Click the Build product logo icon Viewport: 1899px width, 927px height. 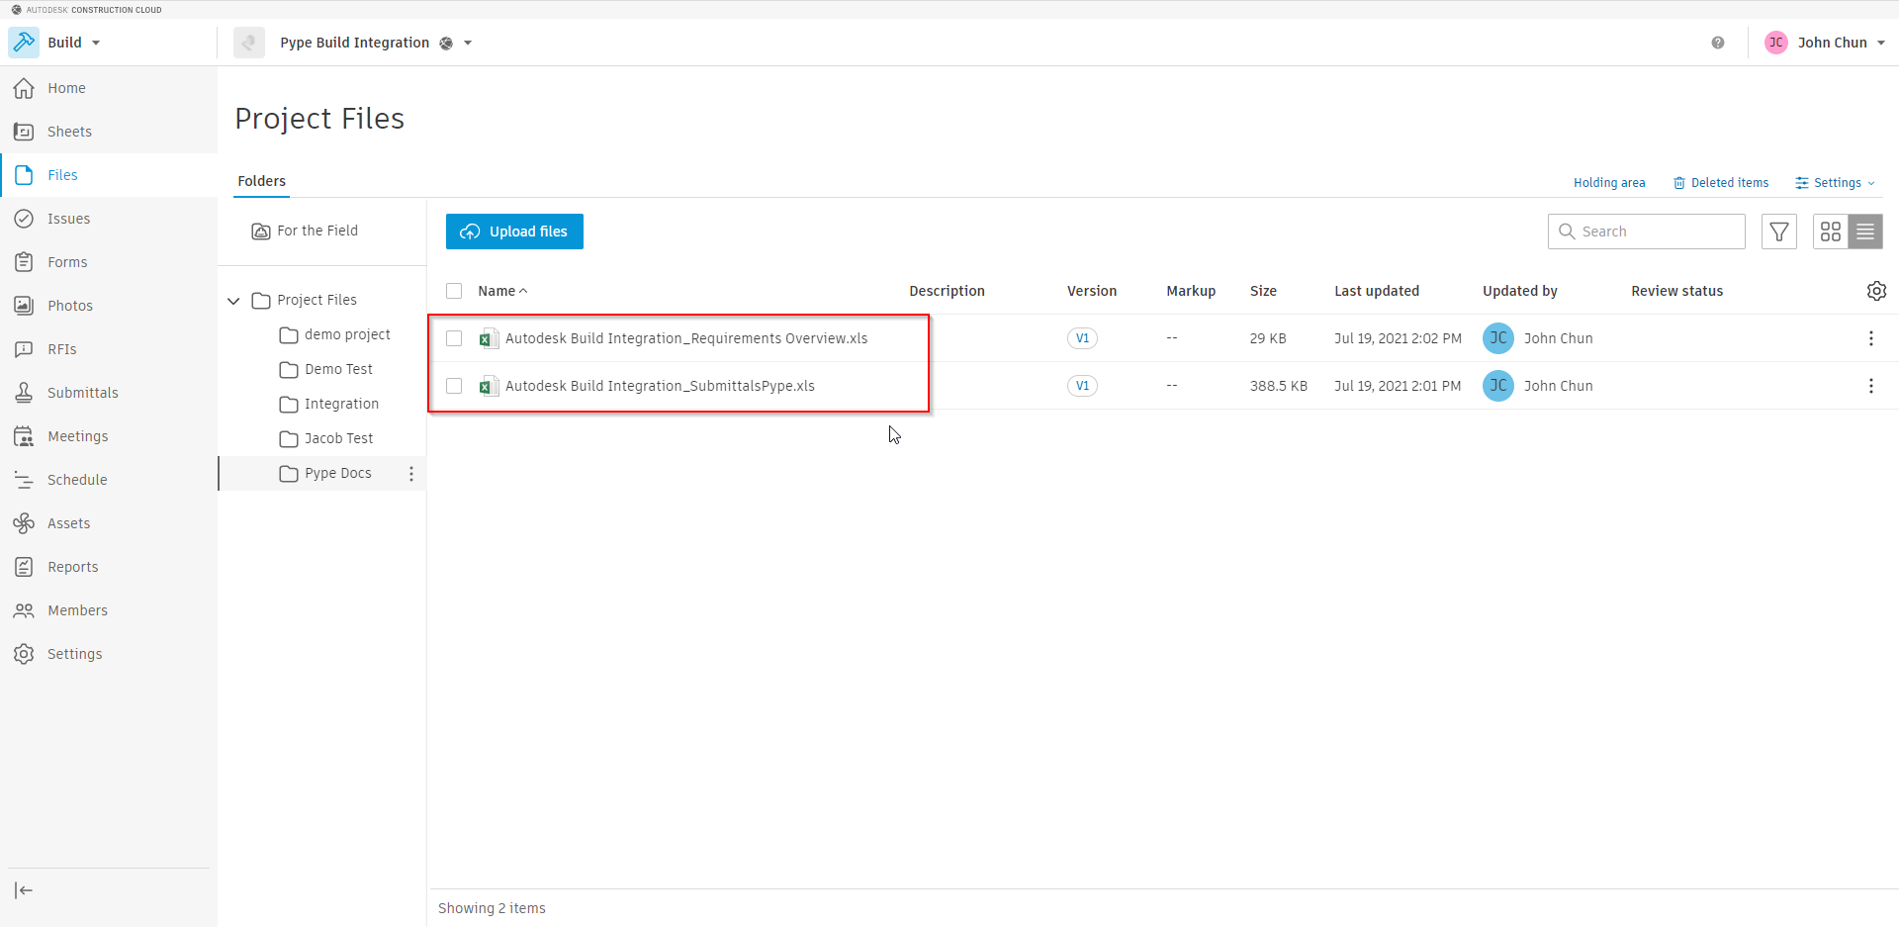click(x=24, y=43)
